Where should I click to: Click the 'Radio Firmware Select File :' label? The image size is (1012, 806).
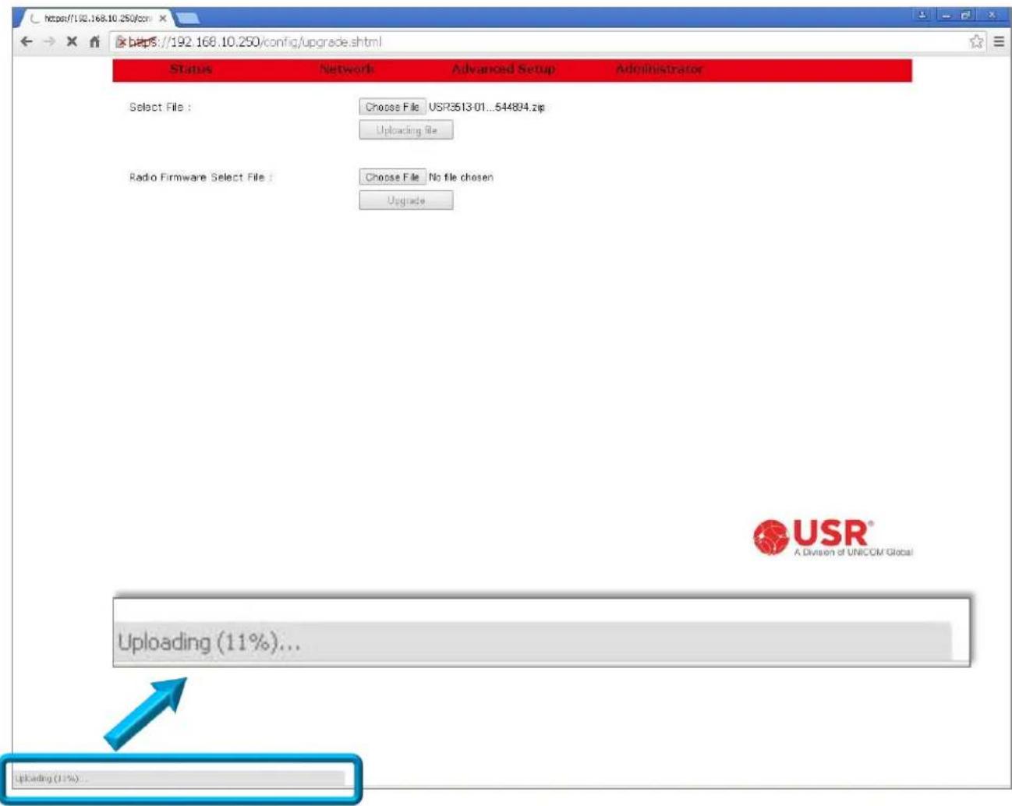pyautogui.click(x=201, y=177)
